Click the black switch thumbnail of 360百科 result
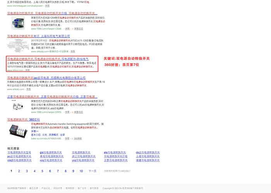 (18, 131)
